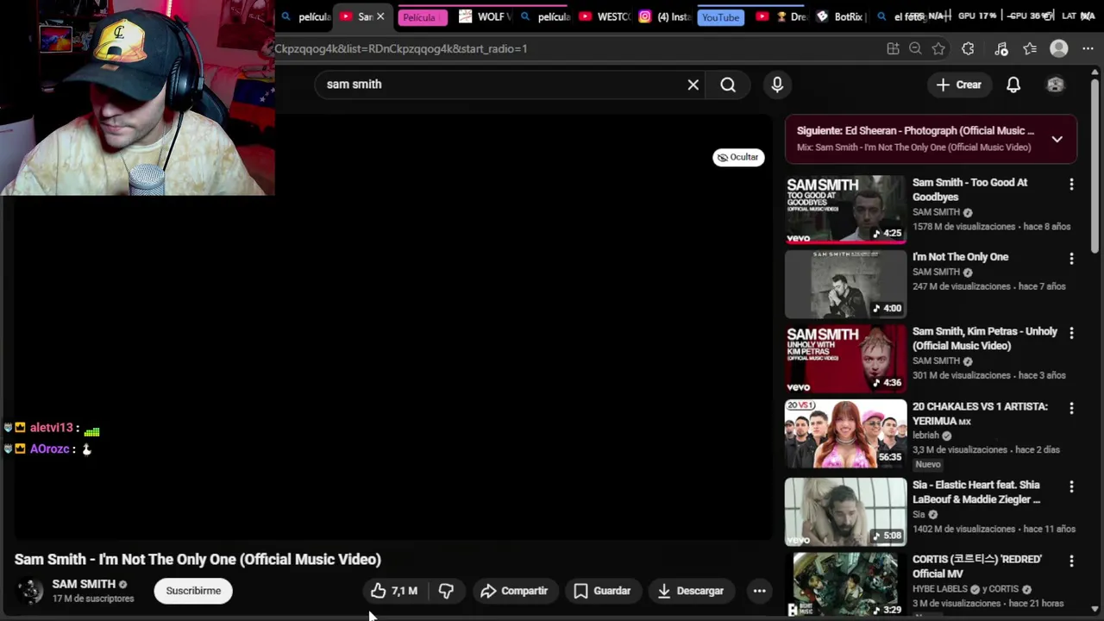Screen dimensions: 1104x621
Task: Open options for 20 CHAKALES VS 1 ARTISTA
Action: (1071, 408)
